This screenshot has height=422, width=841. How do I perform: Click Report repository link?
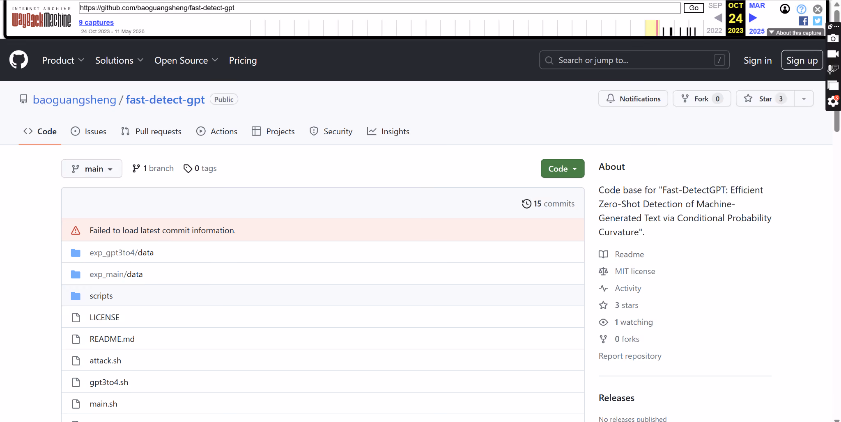(x=630, y=356)
